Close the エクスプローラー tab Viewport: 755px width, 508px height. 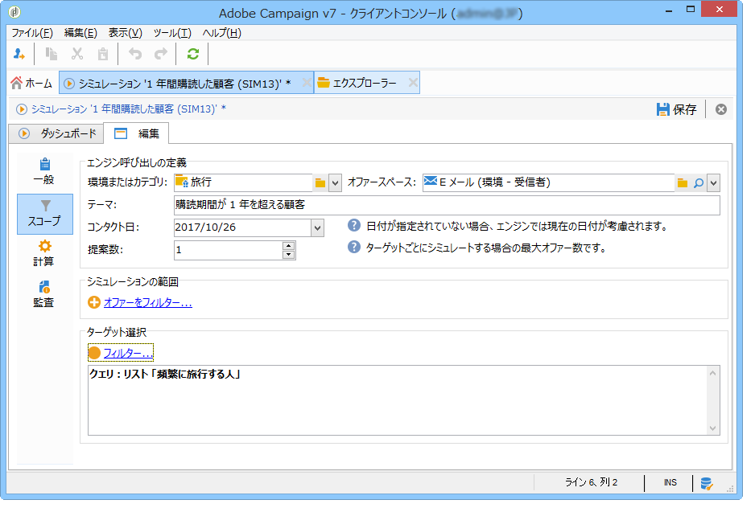(x=413, y=83)
